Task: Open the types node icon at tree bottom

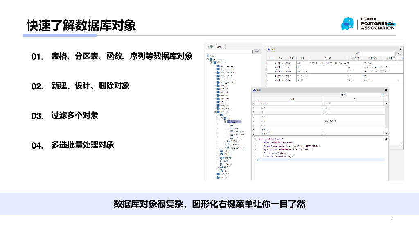Action: pyautogui.click(x=221, y=170)
